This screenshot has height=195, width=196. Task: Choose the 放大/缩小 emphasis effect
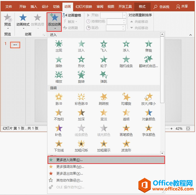point(149,99)
